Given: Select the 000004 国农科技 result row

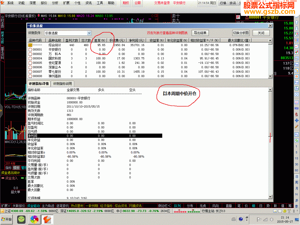Looking at the screenshot, I should point(148,58).
